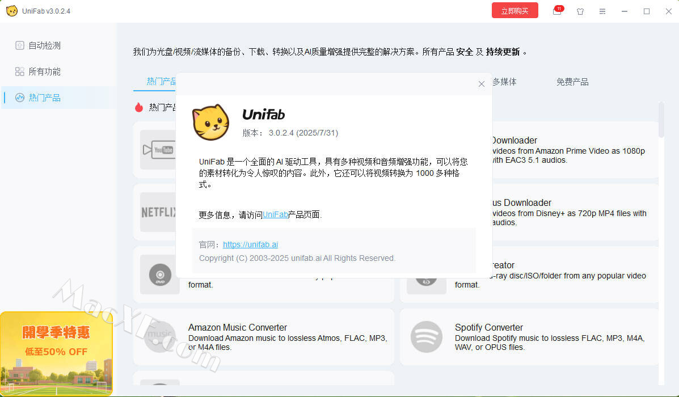679x397 pixels.
Task: Open the Amazon Music Converter title
Action: tap(238, 328)
